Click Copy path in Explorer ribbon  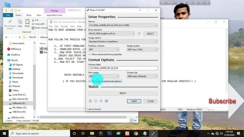pyautogui.click(x=38, y=24)
